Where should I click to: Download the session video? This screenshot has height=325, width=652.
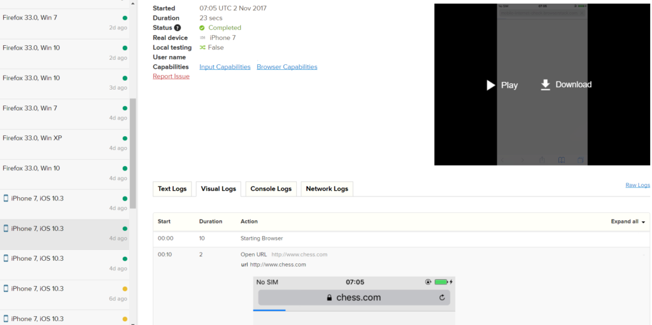click(x=565, y=85)
